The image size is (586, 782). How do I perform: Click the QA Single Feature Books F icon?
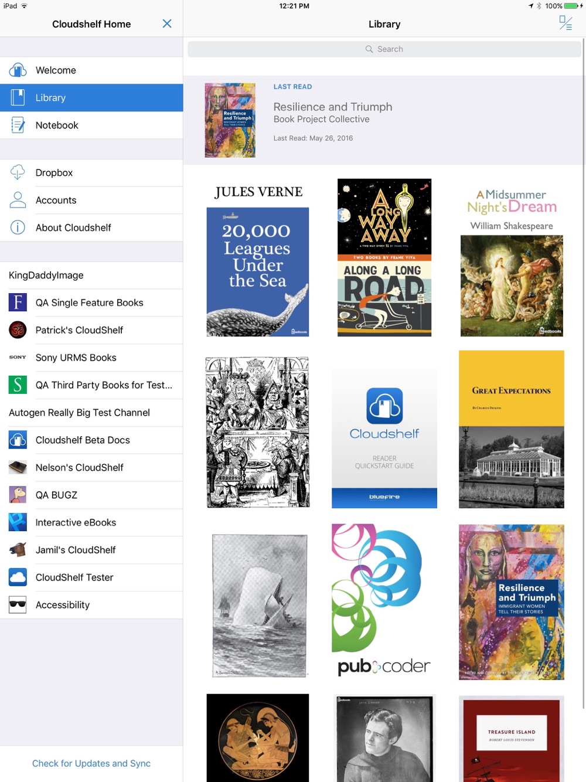(x=18, y=302)
